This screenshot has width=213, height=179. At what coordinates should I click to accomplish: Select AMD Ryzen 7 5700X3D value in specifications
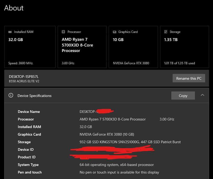pos(113,119)
